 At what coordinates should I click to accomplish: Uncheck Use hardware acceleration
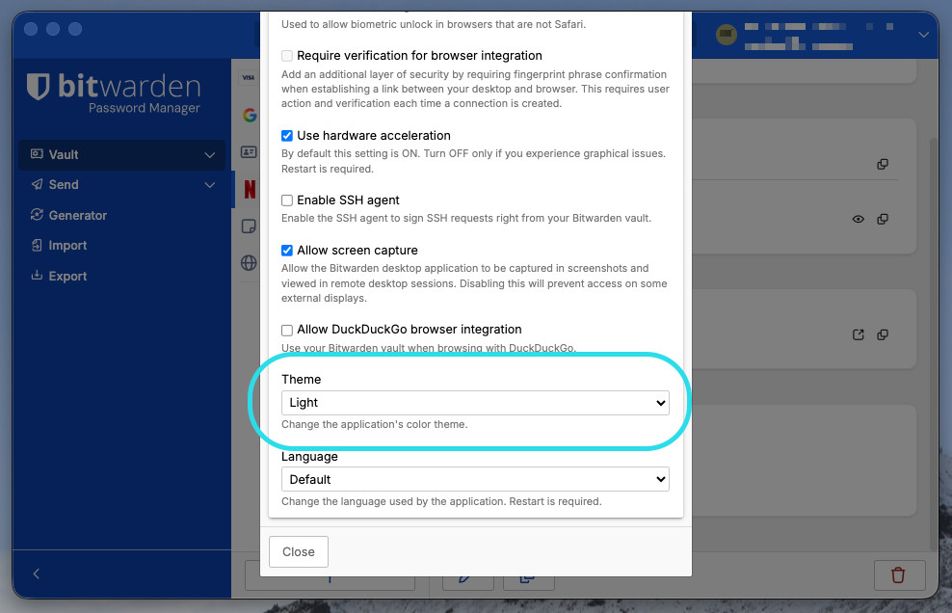tap(287, 136)
